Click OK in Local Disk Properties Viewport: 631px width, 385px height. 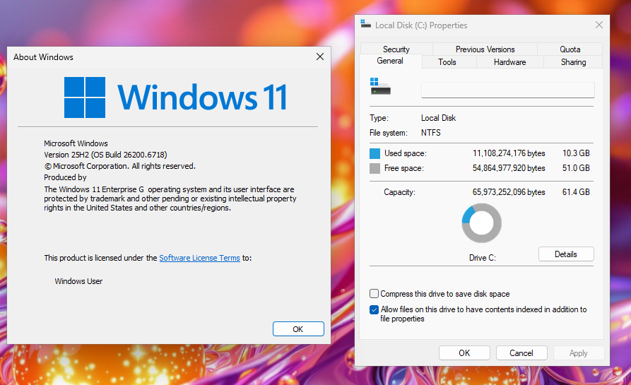coord(464,353)
